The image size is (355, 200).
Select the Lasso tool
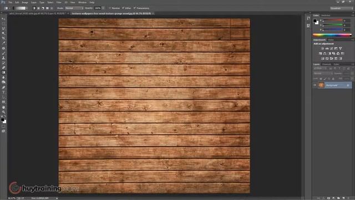click(x=3, y=28)
